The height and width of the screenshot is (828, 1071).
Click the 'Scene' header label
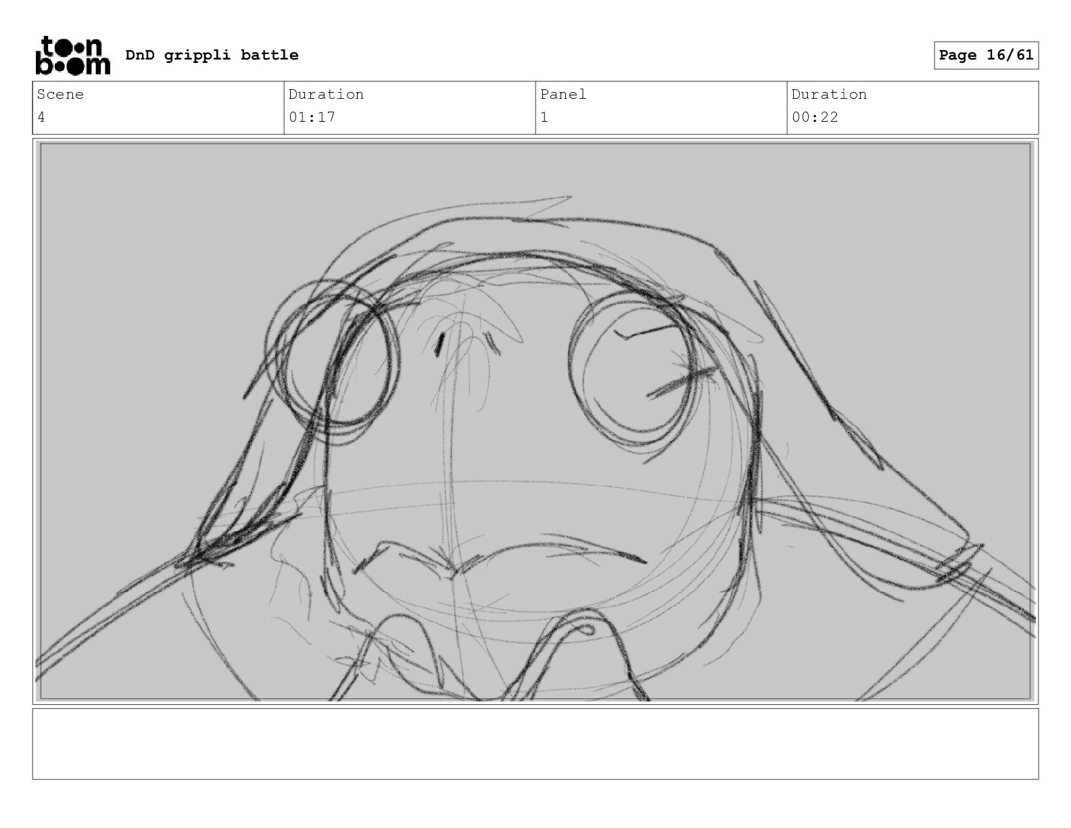[x=60, y=95]
